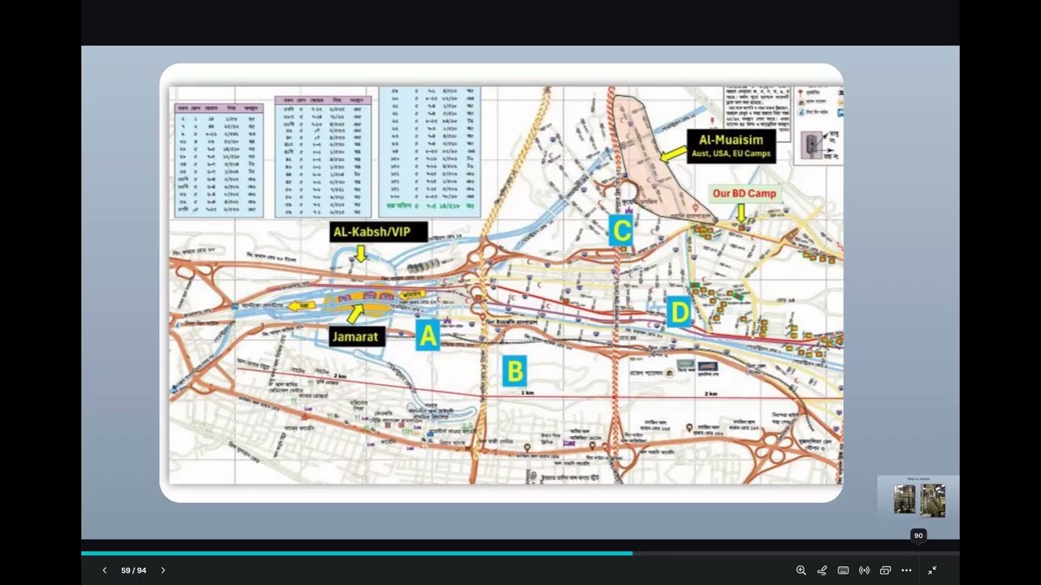Open the zoom magnifier tool
Image resolution: width=1041 pixels, height=585 pixels.
pyautogui.click(x=801, y=570)
